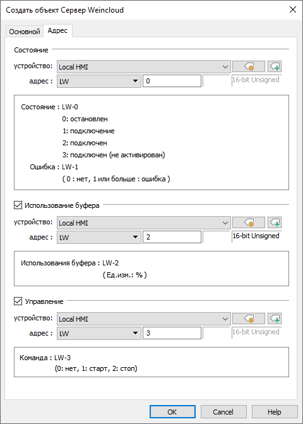Screen dimensions: 303x424
Task: Uncheck the Использование буфера checkbox
Action: point(18,205)
